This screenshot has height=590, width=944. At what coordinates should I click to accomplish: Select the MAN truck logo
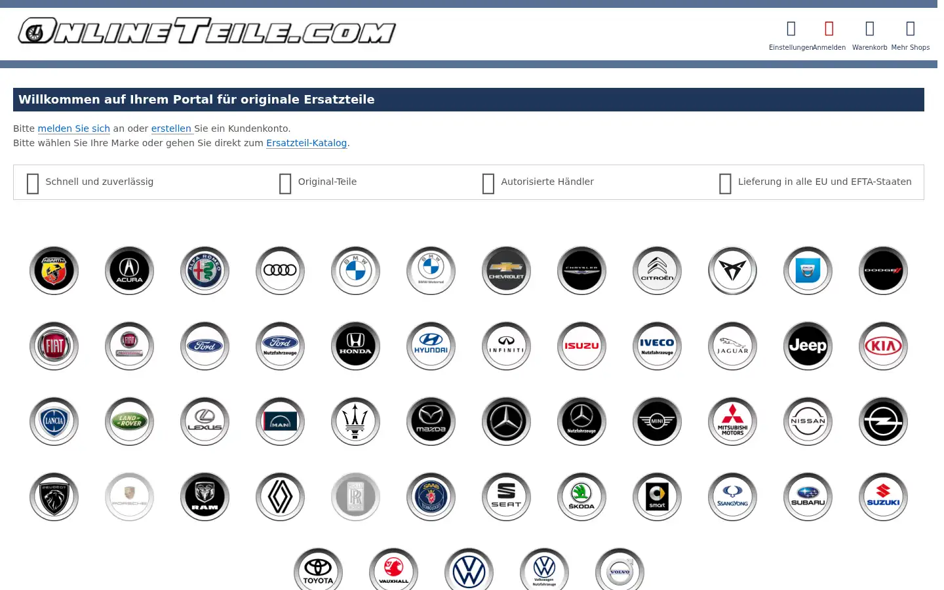280,422
